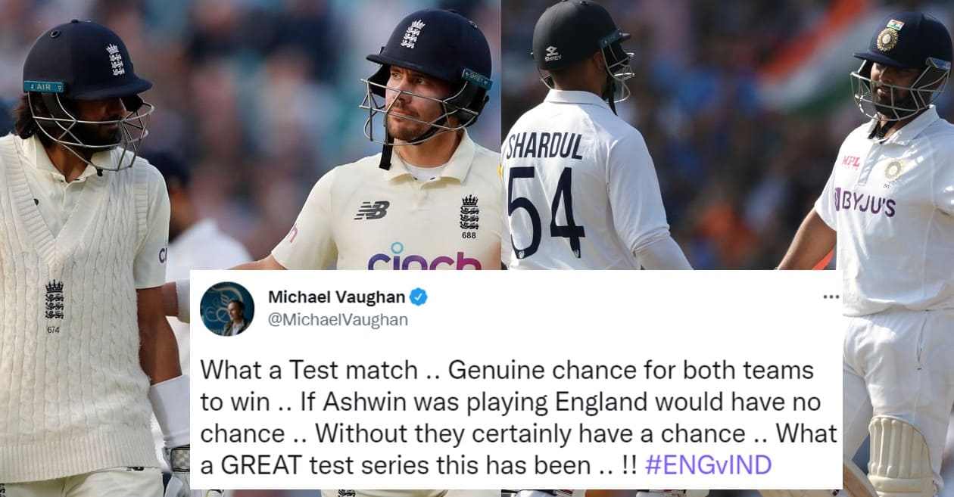
Task: Click the BCCI crest on the India shirt chest
Action: pos(894,170)
